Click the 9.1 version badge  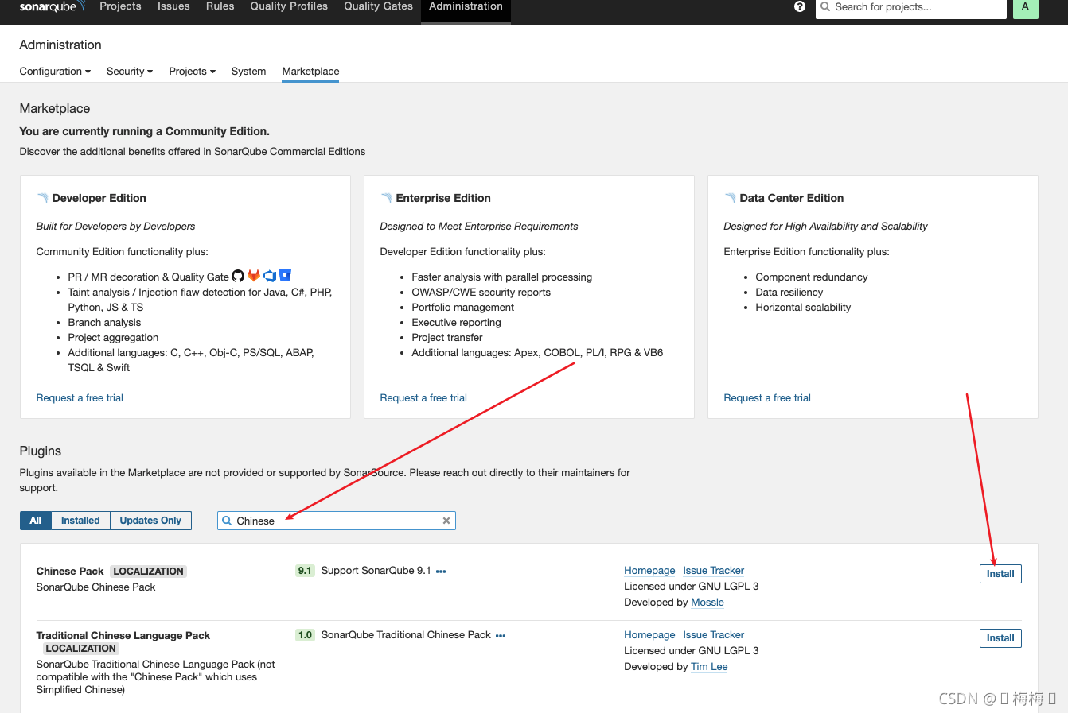coord(305,571)
